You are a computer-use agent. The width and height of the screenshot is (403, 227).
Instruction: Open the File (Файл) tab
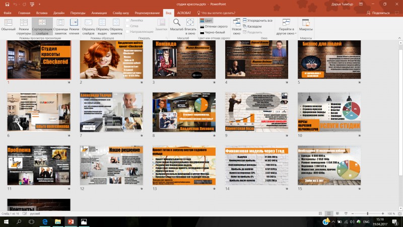coord(8,13)
